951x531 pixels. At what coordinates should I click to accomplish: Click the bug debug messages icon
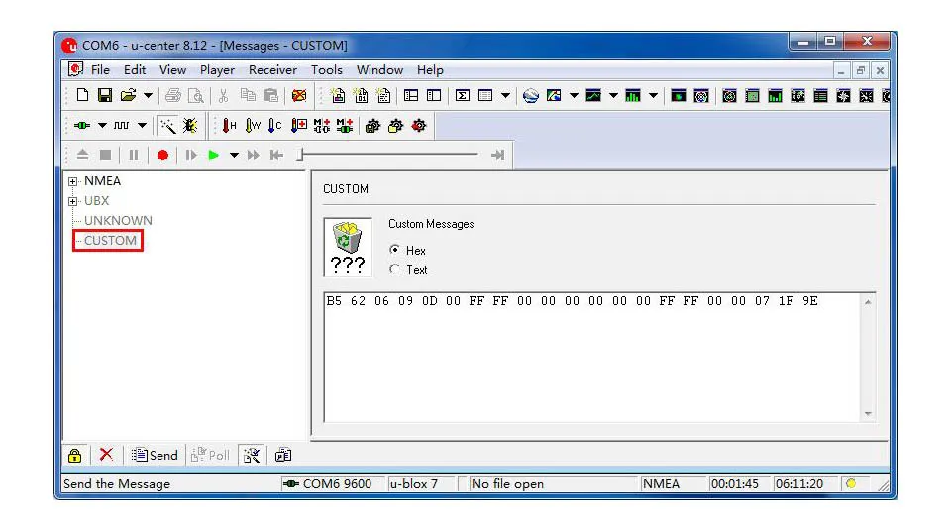click(190, 126)
